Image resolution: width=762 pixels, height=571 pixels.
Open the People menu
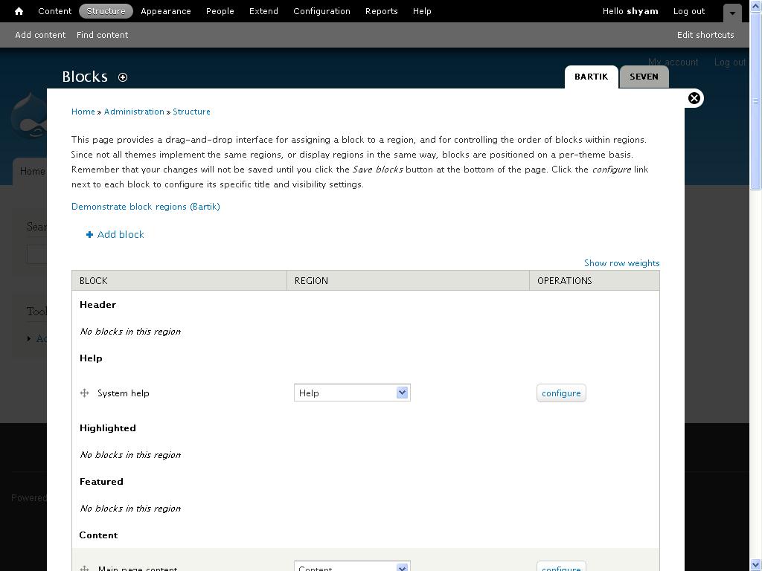tap(220, 11)
